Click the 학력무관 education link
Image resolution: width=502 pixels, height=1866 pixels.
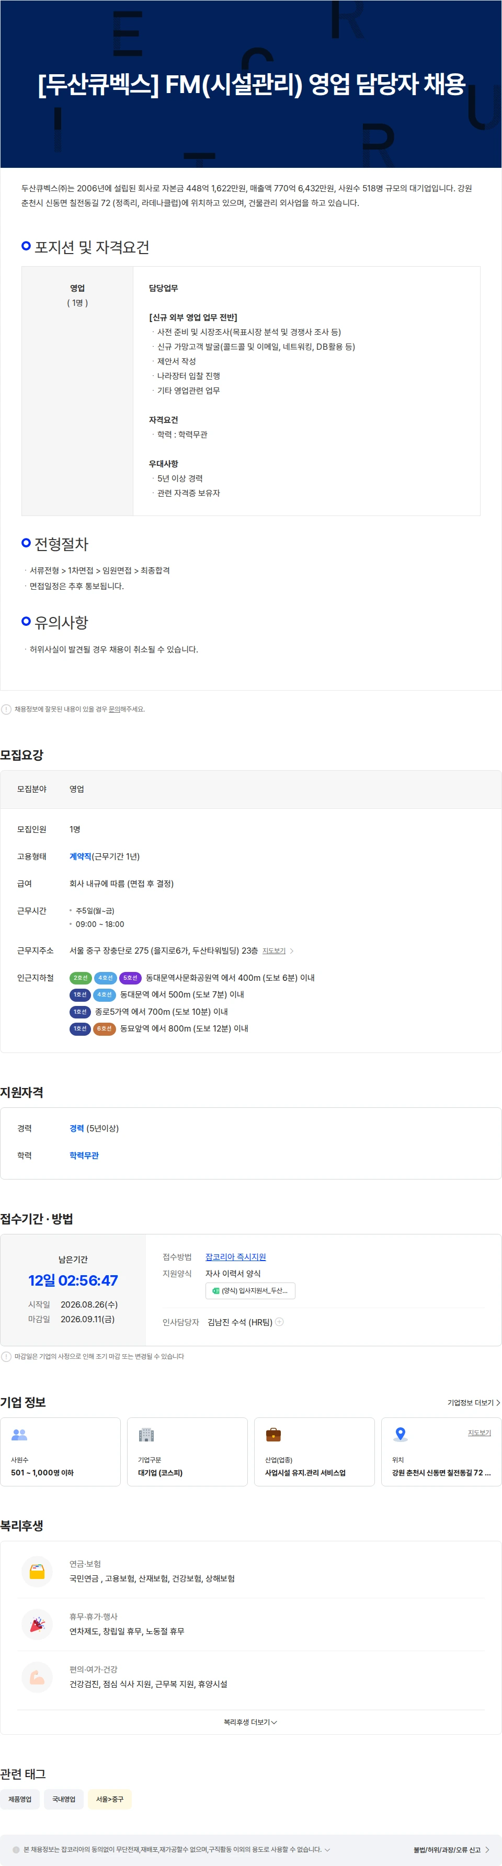pyautogui.click(x=84, y=1155)
